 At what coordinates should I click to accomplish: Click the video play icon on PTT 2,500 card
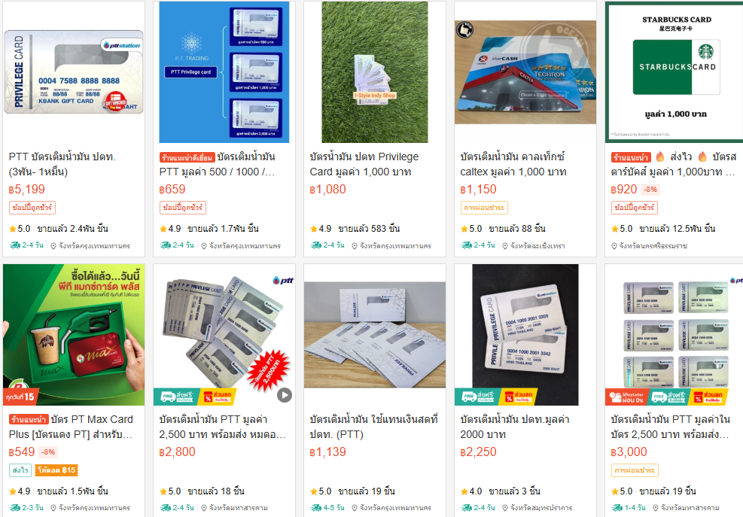(285, 395)
